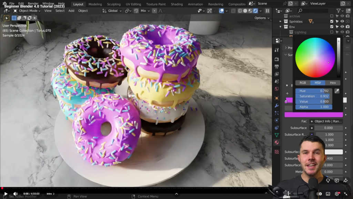Viewport: 353px width, 199px height.
Task: Click the video player settings gear
Action: coord(337,194)
